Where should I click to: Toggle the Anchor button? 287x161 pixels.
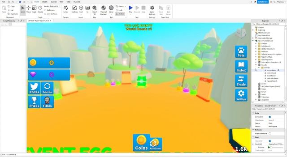[120, 14]
